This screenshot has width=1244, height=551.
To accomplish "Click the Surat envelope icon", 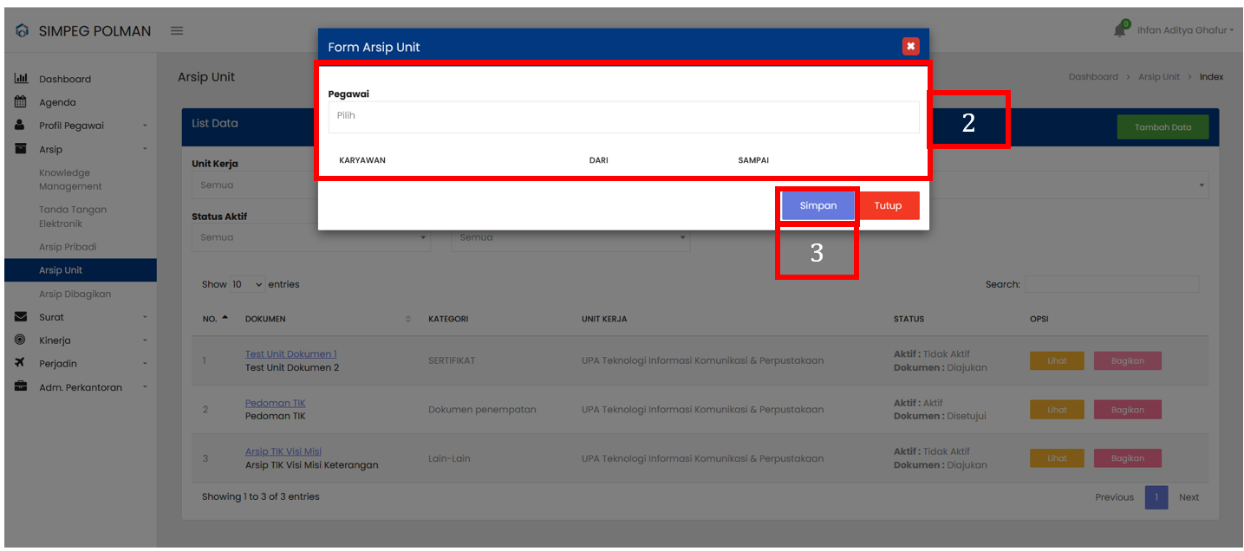I will coord(20,317).
